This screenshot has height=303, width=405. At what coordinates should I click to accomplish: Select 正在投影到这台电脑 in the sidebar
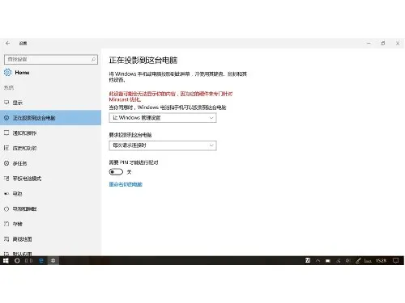pyautogui.click(x=50, y=118)
